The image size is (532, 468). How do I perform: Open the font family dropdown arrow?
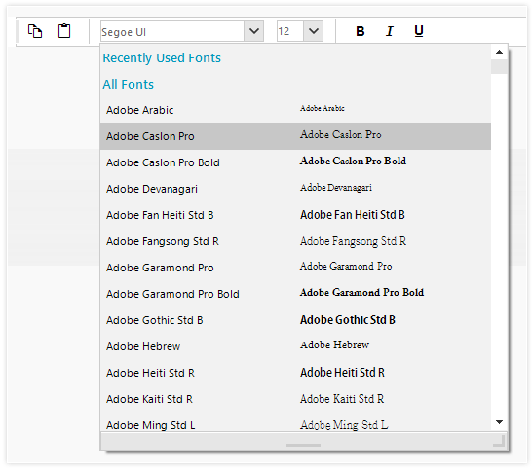pyautogui.click(x=254, y=31)
